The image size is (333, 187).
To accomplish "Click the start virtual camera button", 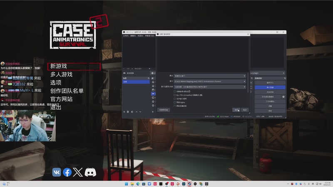I will coord(268,97).
